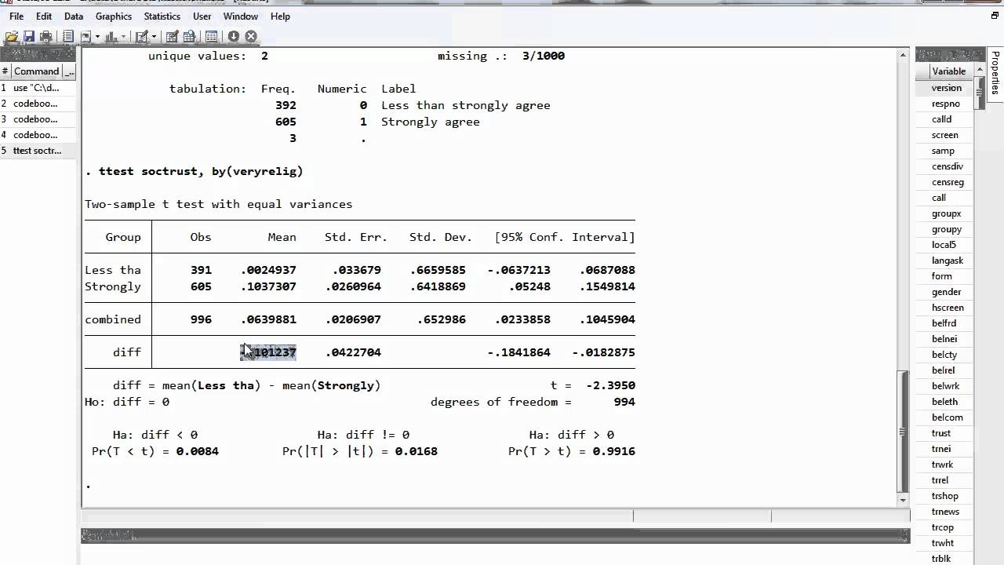Click the restore window icon at top right
The height and width of the screenshot is (565, 1004).
[x=995, y=15]
